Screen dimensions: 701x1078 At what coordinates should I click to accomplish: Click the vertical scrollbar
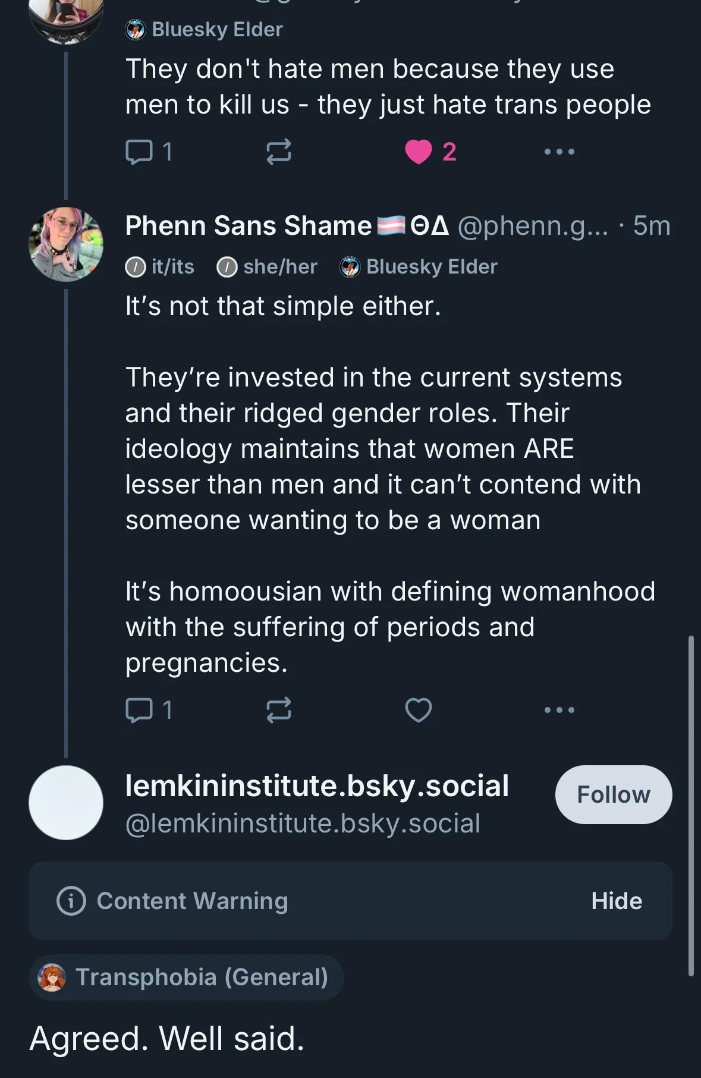pos(691,806)
